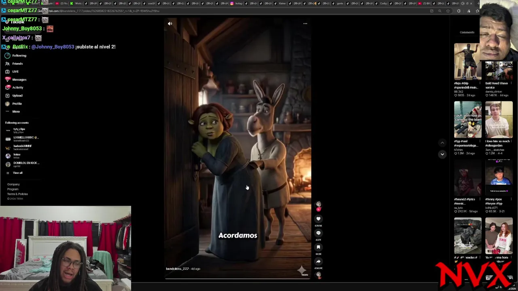Open the #fyp #smil supermariologan thumbnail
Image resolution: width=518 pixels, height=291 pixels.
[x=467, y=120]
